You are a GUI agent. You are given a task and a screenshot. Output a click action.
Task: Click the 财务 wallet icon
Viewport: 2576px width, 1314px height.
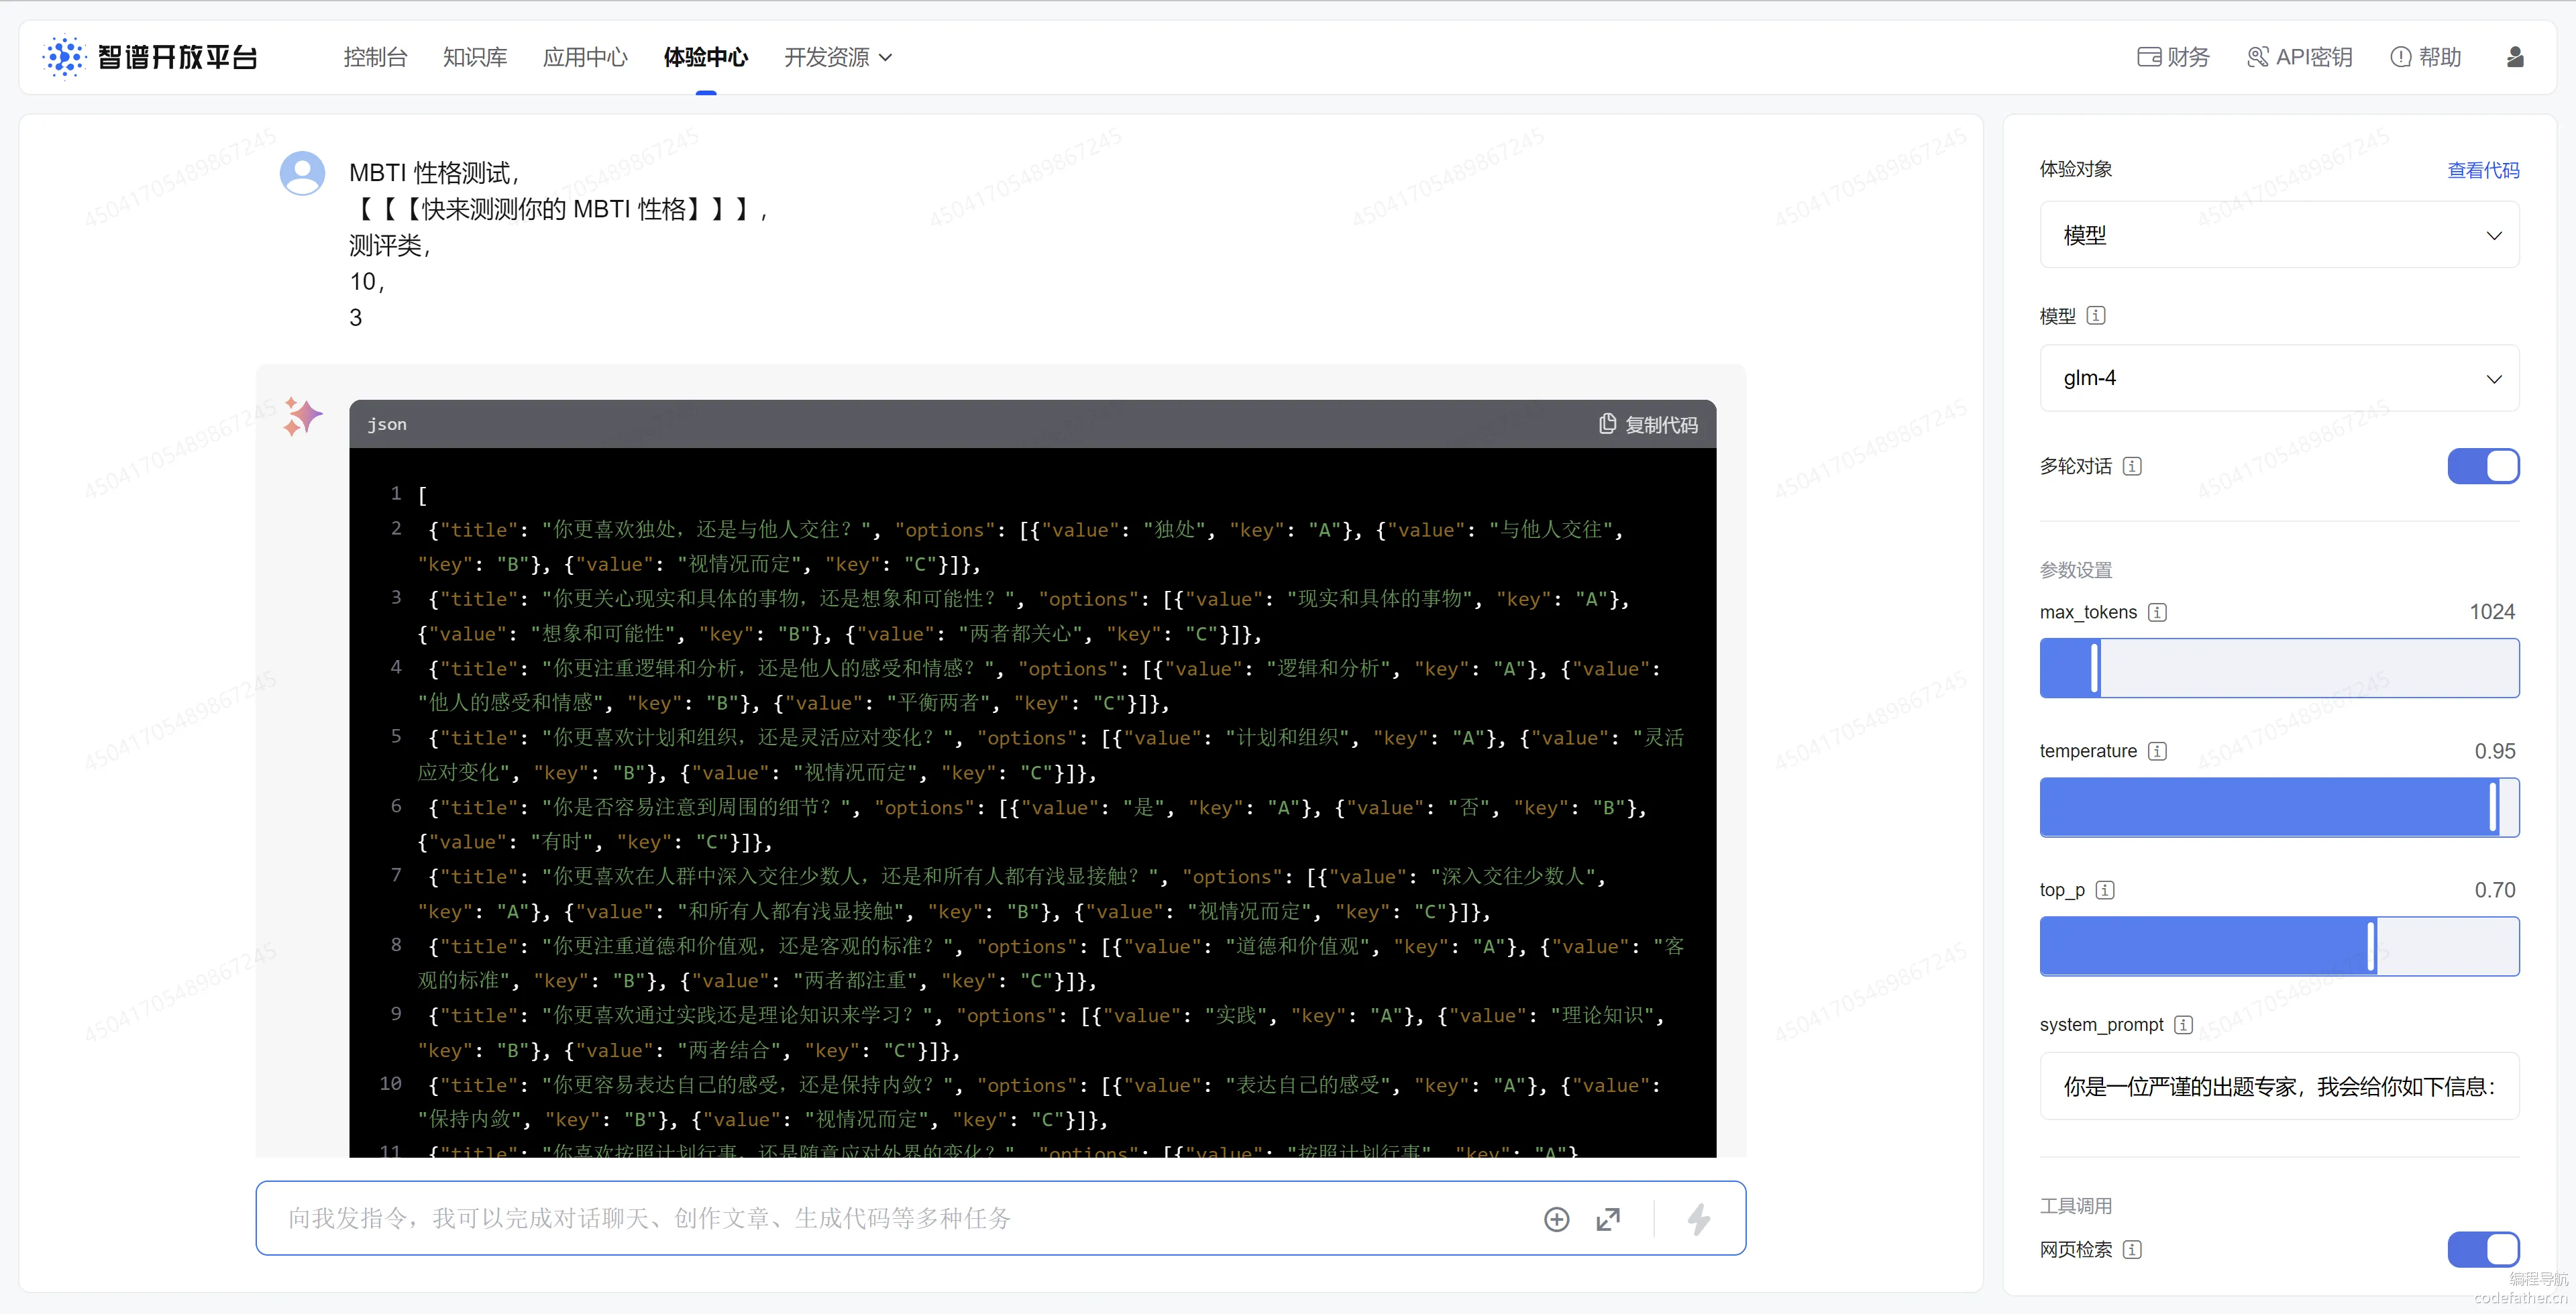(2149, 57)
